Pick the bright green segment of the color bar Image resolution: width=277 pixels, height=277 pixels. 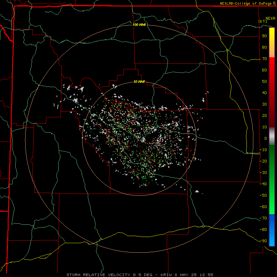point(272,180)
